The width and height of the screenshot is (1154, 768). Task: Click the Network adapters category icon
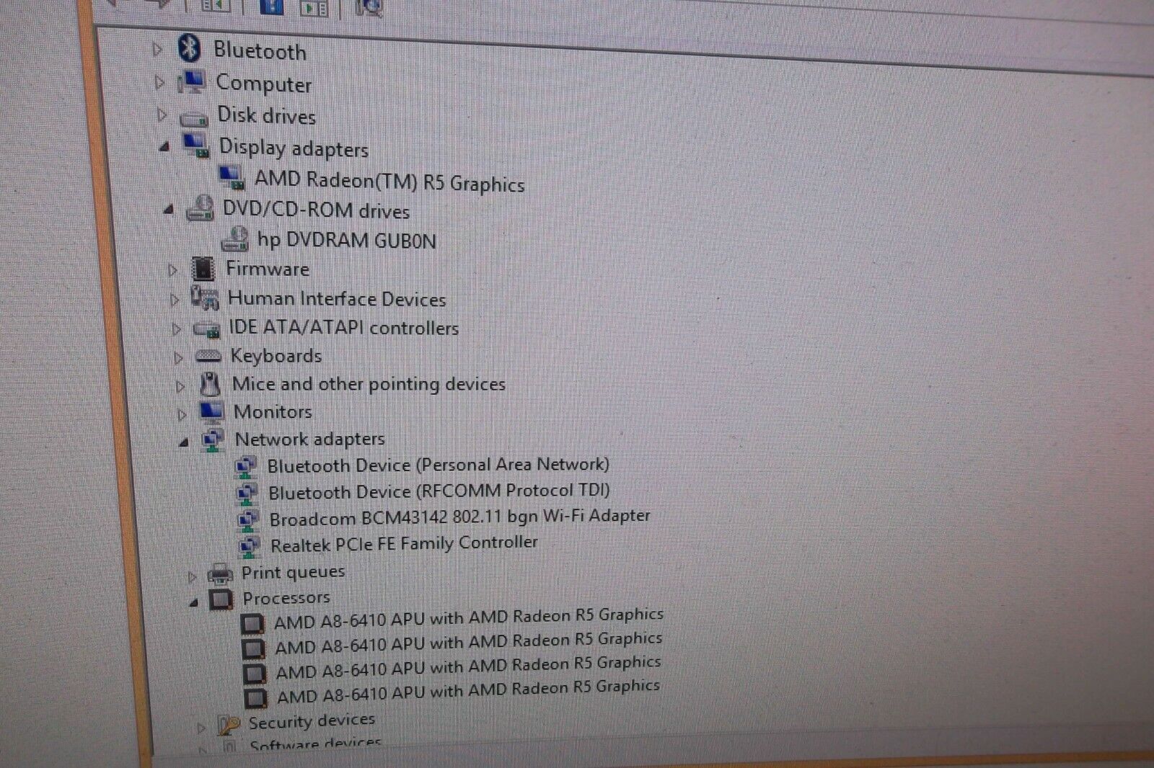(213, 439)
